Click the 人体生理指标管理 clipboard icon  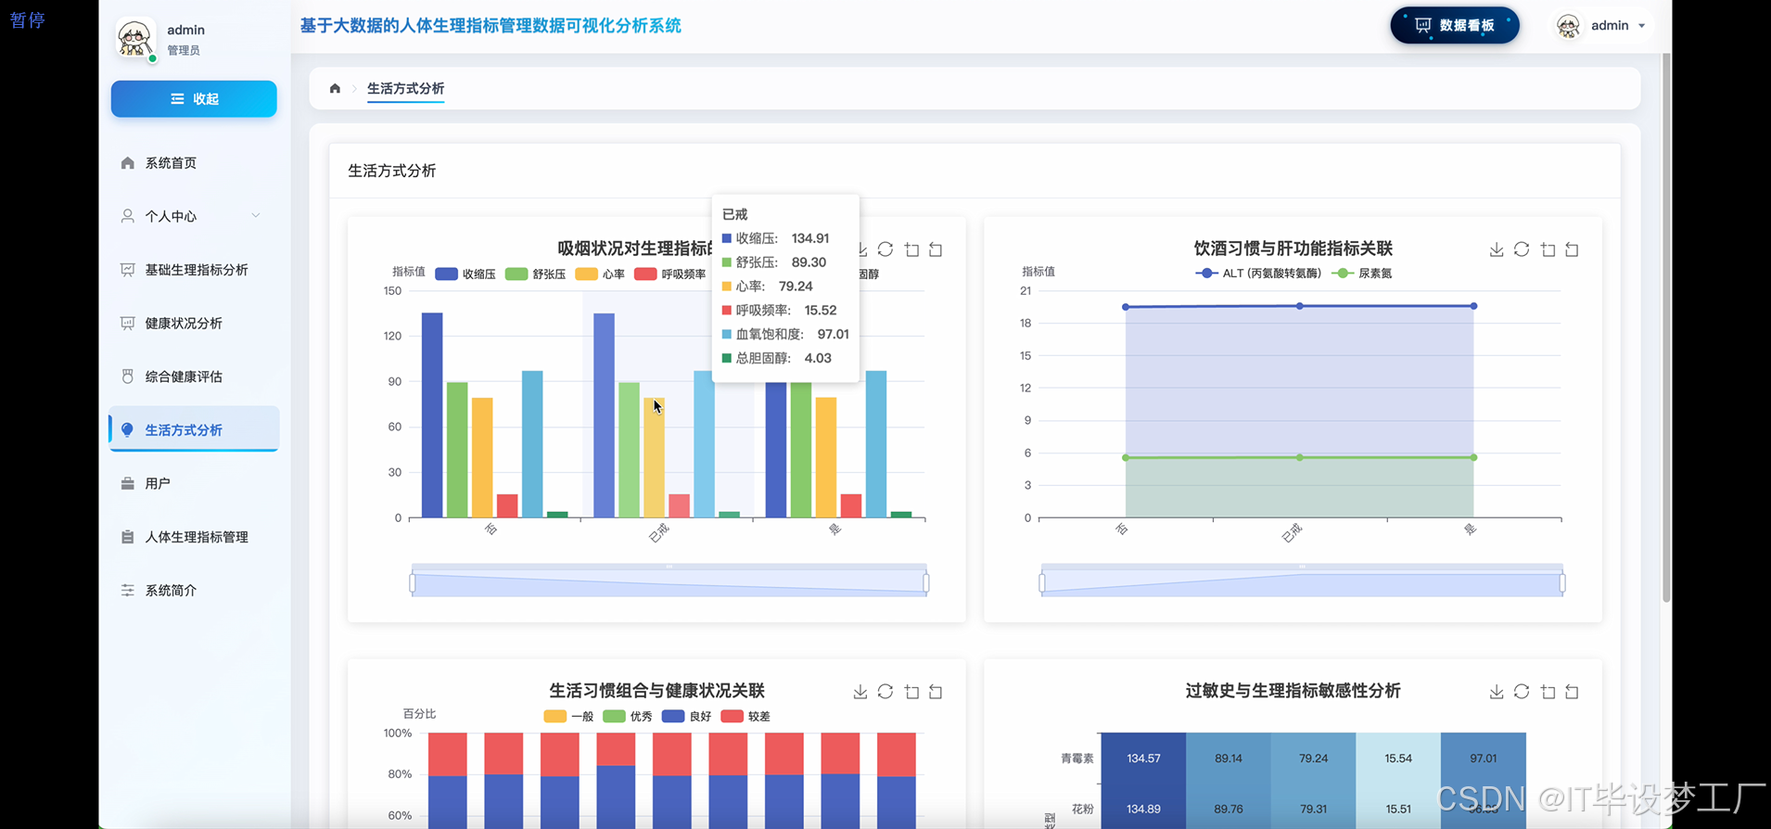[128, 537]
